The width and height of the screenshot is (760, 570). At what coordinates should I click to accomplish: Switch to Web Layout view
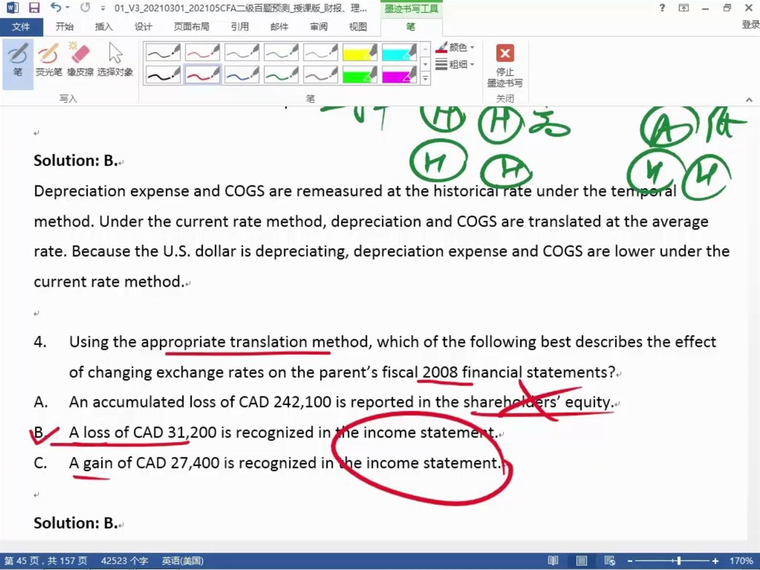(x=610, y=560)
